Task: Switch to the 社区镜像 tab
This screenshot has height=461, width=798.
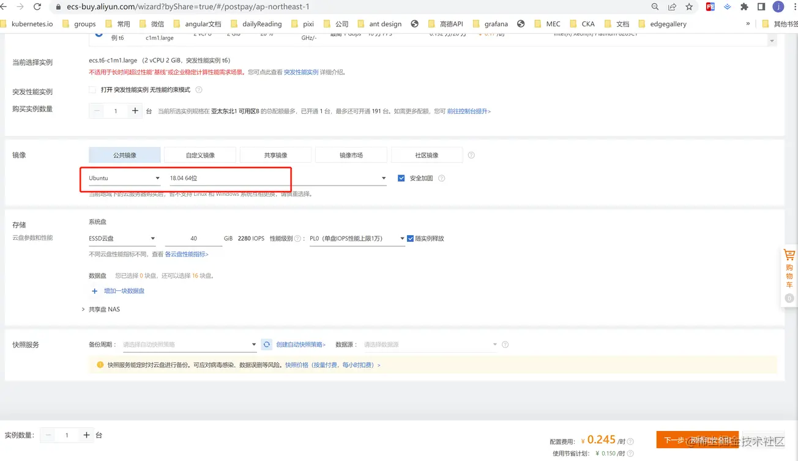Action: pos(427,155)
